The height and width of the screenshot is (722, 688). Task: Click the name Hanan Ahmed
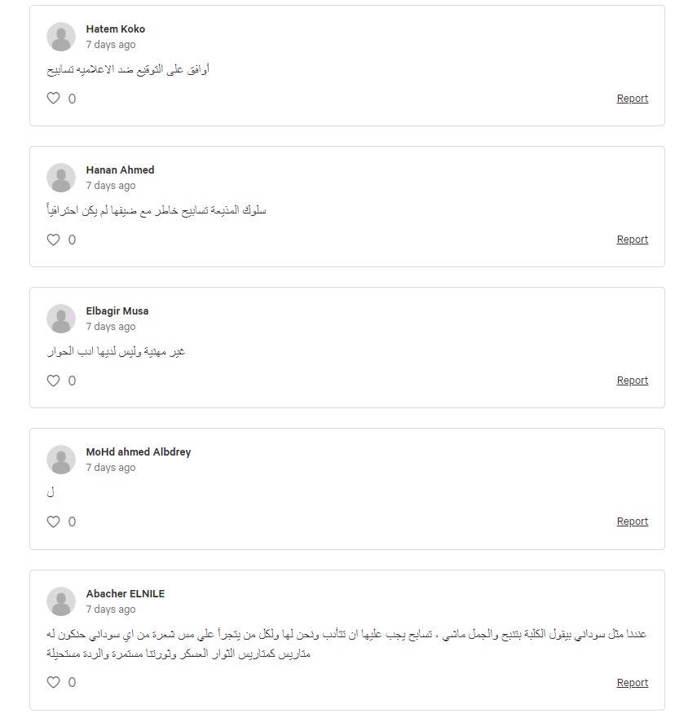(120, 170)
